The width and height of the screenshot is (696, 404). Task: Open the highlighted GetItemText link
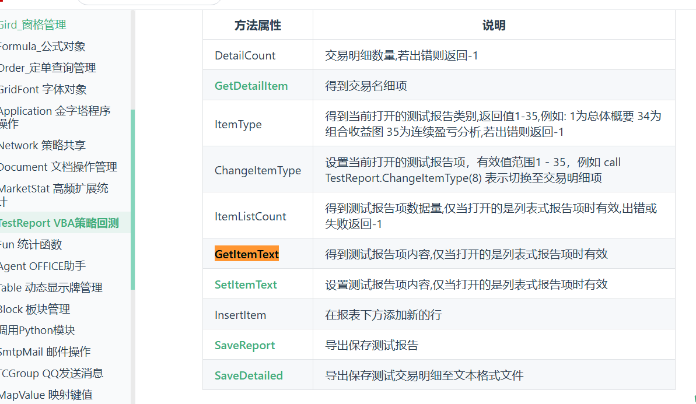click(x=246, y=254)
